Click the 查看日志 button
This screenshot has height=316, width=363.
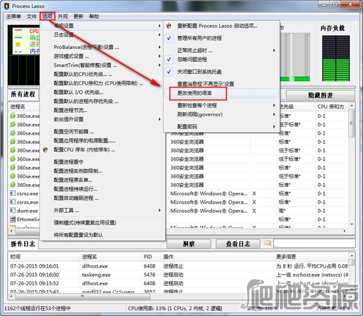pyautogui.click(x=237, y=243)
